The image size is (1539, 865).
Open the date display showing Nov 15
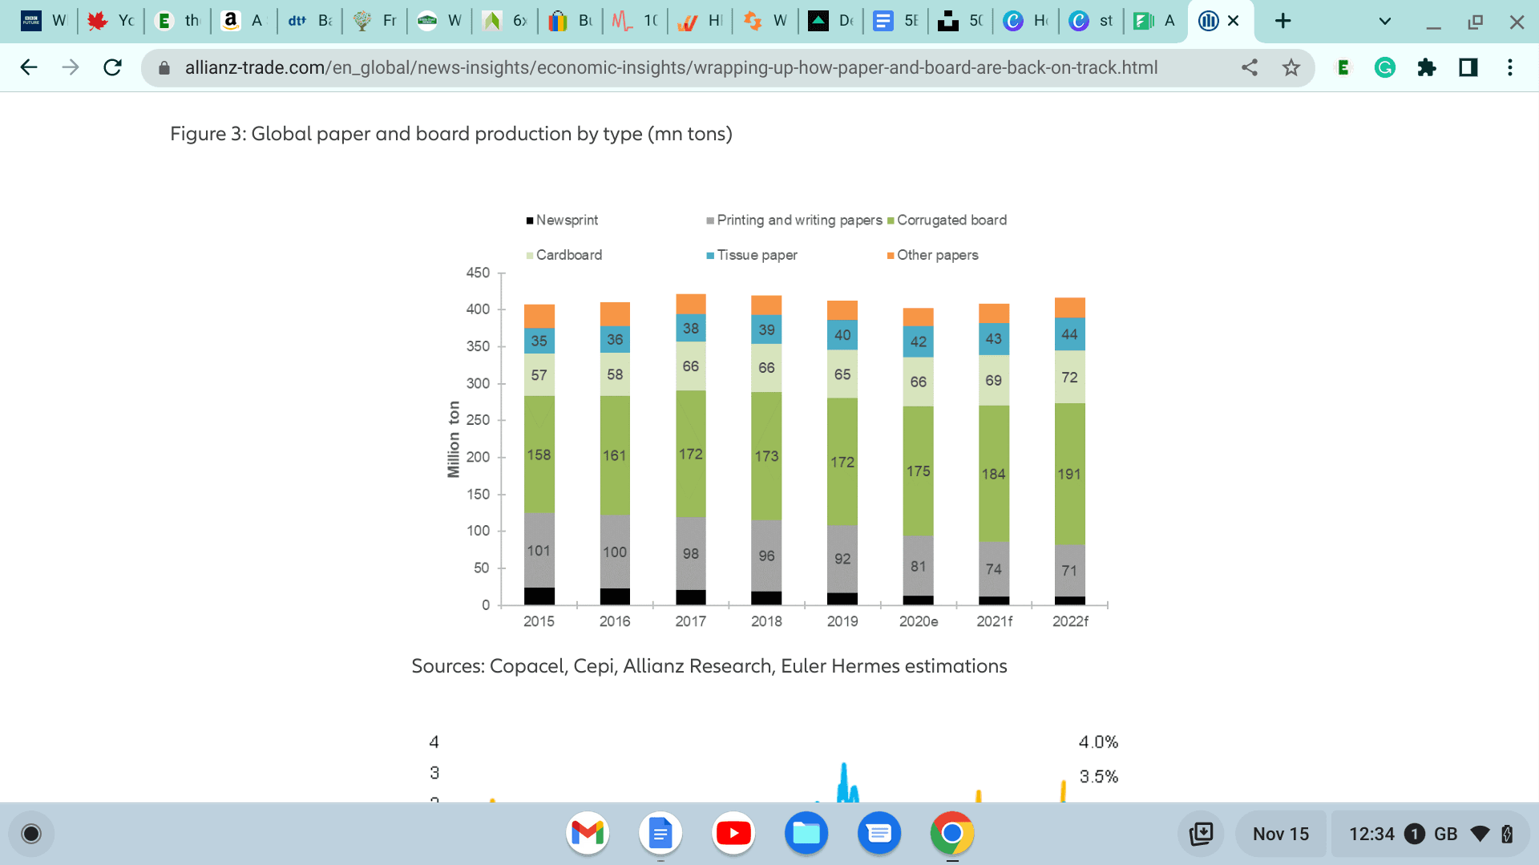[x=1279, y=834]
